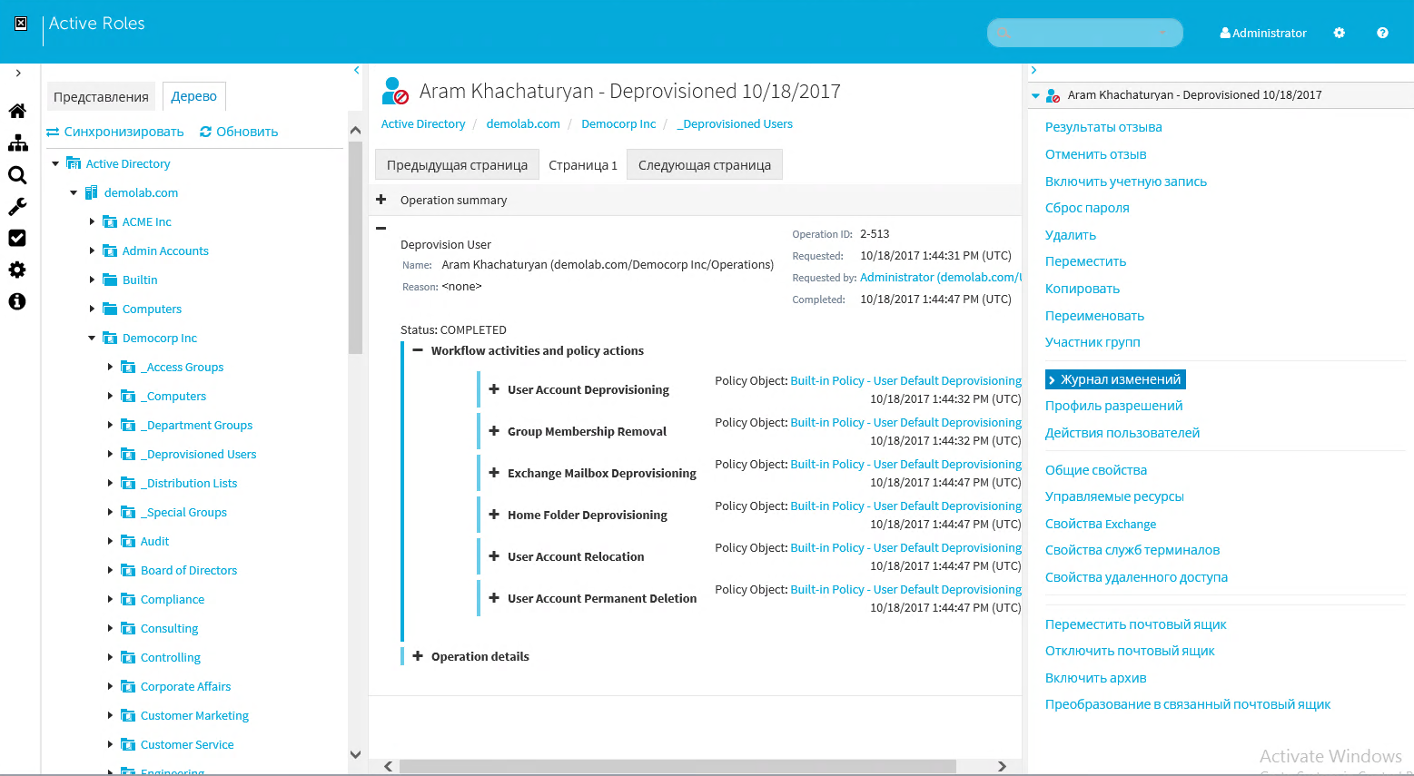
Task: Open the information icon in left sidebar
Action: pyautogui.click(x=17, y=301)
